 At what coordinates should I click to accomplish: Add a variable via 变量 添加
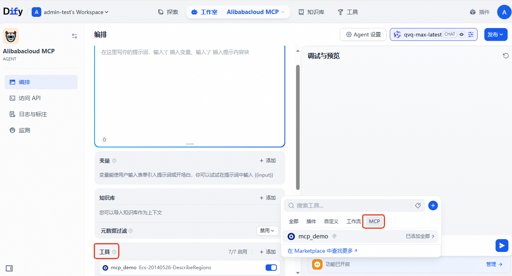[268, 161]
